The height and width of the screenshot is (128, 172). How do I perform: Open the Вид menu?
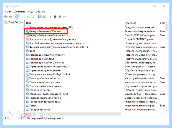(x=31, y=12)
